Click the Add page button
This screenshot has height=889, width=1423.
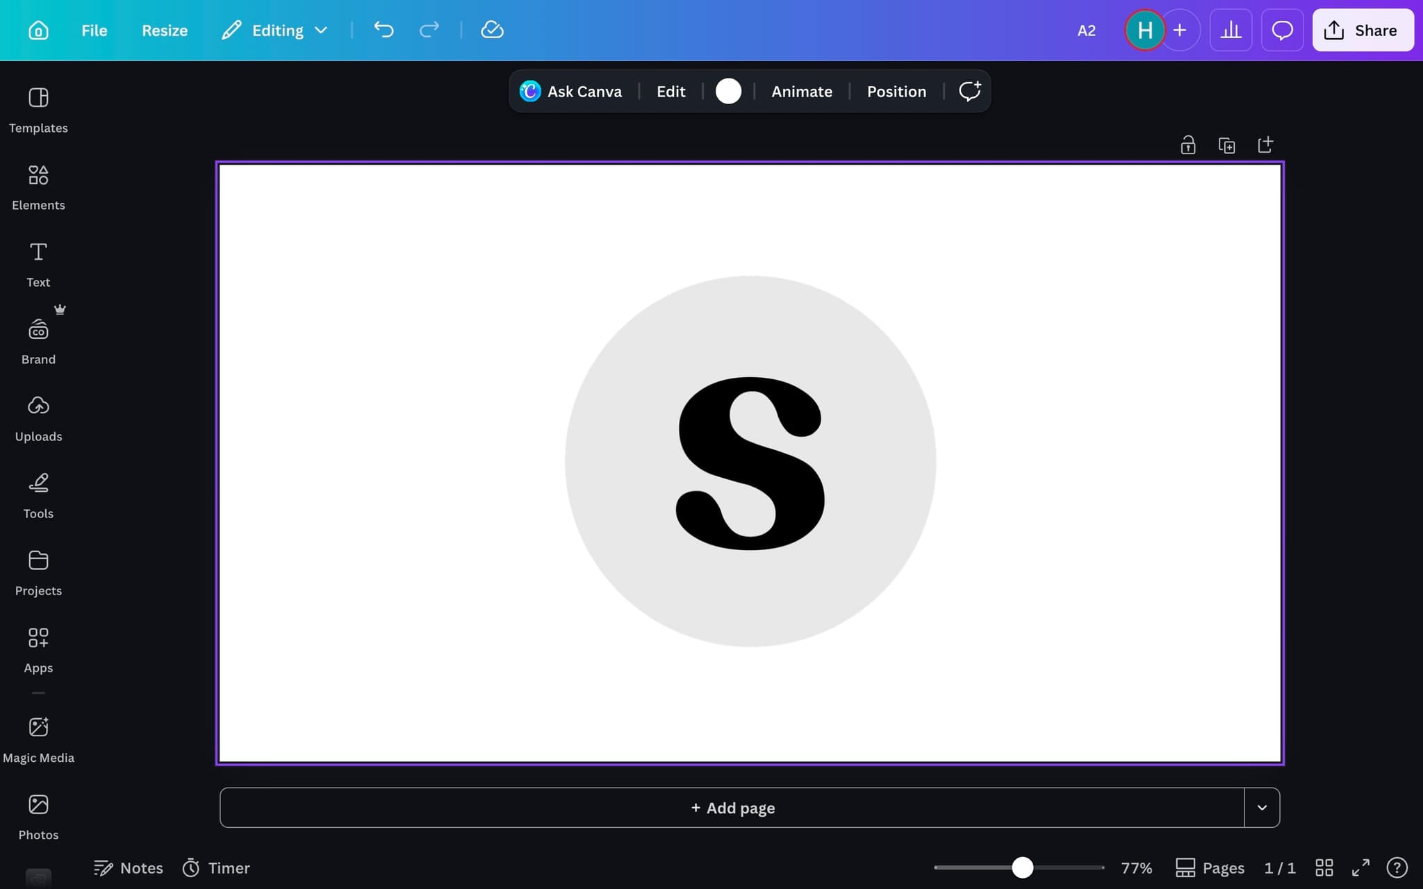732,808
